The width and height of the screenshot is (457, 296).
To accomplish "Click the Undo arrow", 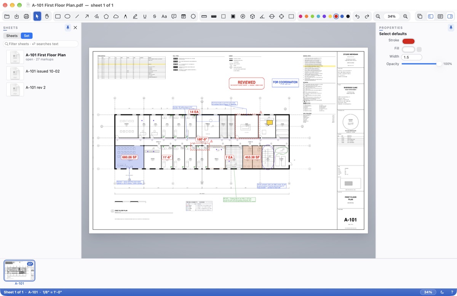I will click(x=357, y=16).
